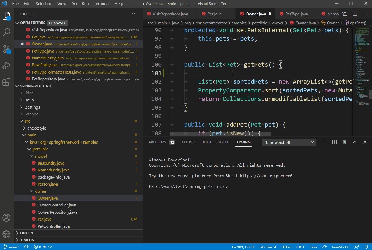The height and width of the screenshot is (250, 372).
Task: Open the Extensions view
Action: [6, 82]
